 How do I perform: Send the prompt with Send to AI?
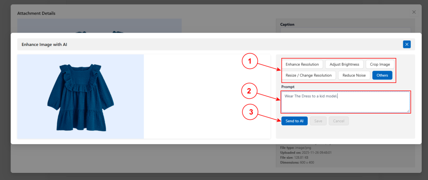point(295,121)
